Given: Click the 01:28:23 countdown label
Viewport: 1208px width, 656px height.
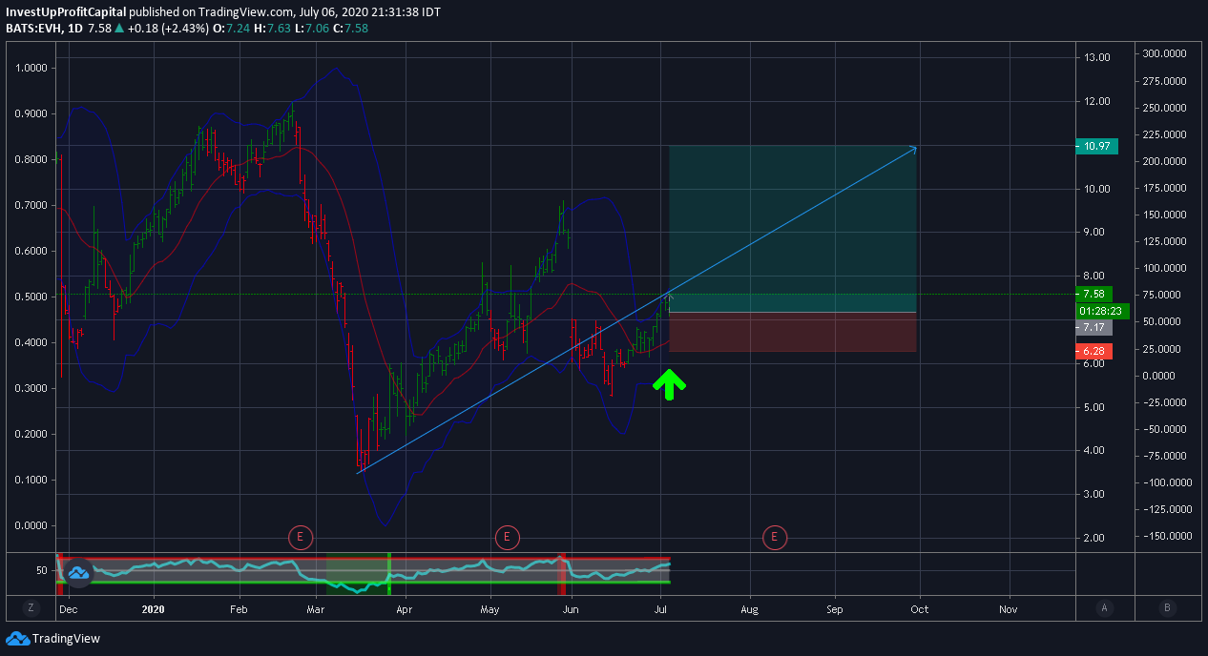Looking at the screenshot, I should pos(1102,311).
